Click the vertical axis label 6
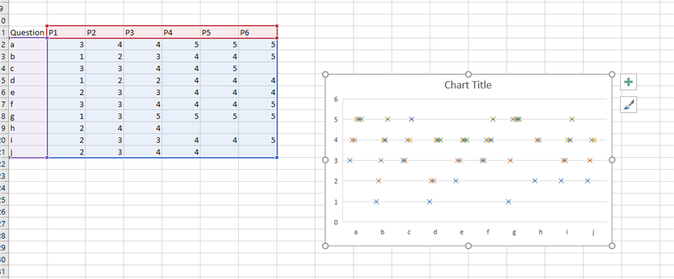The image size is (674, 279). coord(336,99)
